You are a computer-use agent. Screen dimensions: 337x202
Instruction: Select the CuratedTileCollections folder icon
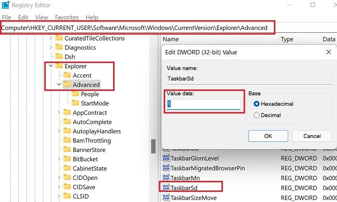(59, 38)
